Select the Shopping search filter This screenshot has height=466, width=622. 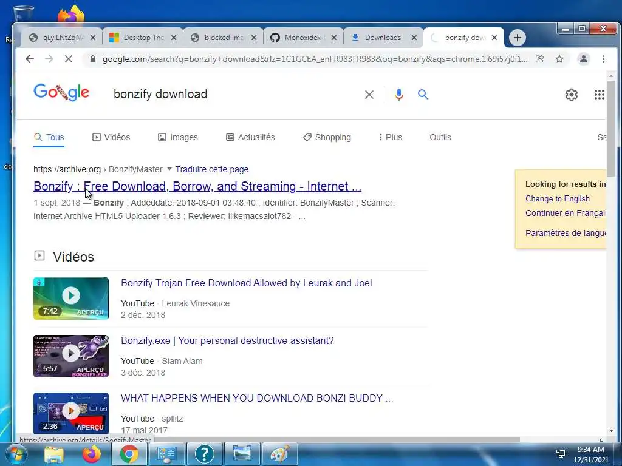pos(327,137)
